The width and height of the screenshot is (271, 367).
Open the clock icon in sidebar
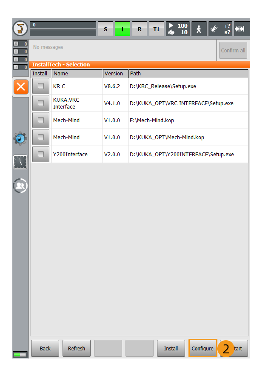click(20, 162)
